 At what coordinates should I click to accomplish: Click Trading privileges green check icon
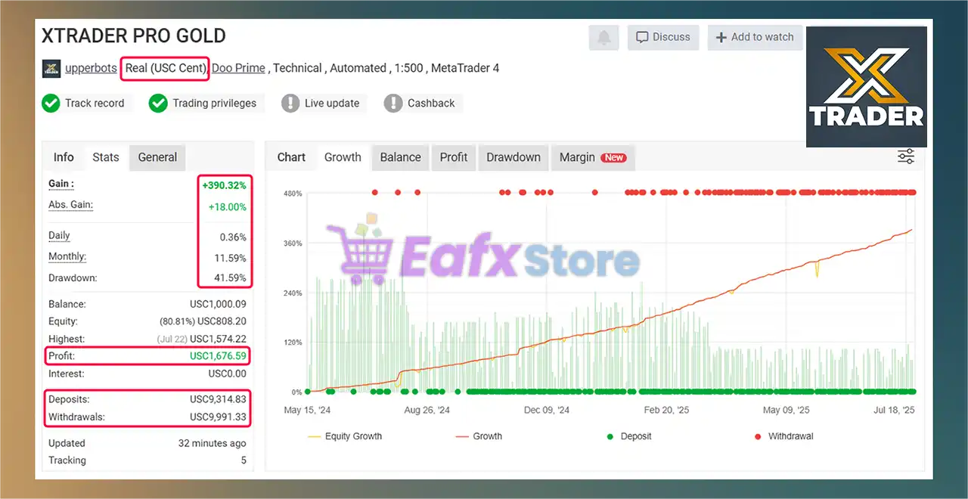click(x=158, y=104)
